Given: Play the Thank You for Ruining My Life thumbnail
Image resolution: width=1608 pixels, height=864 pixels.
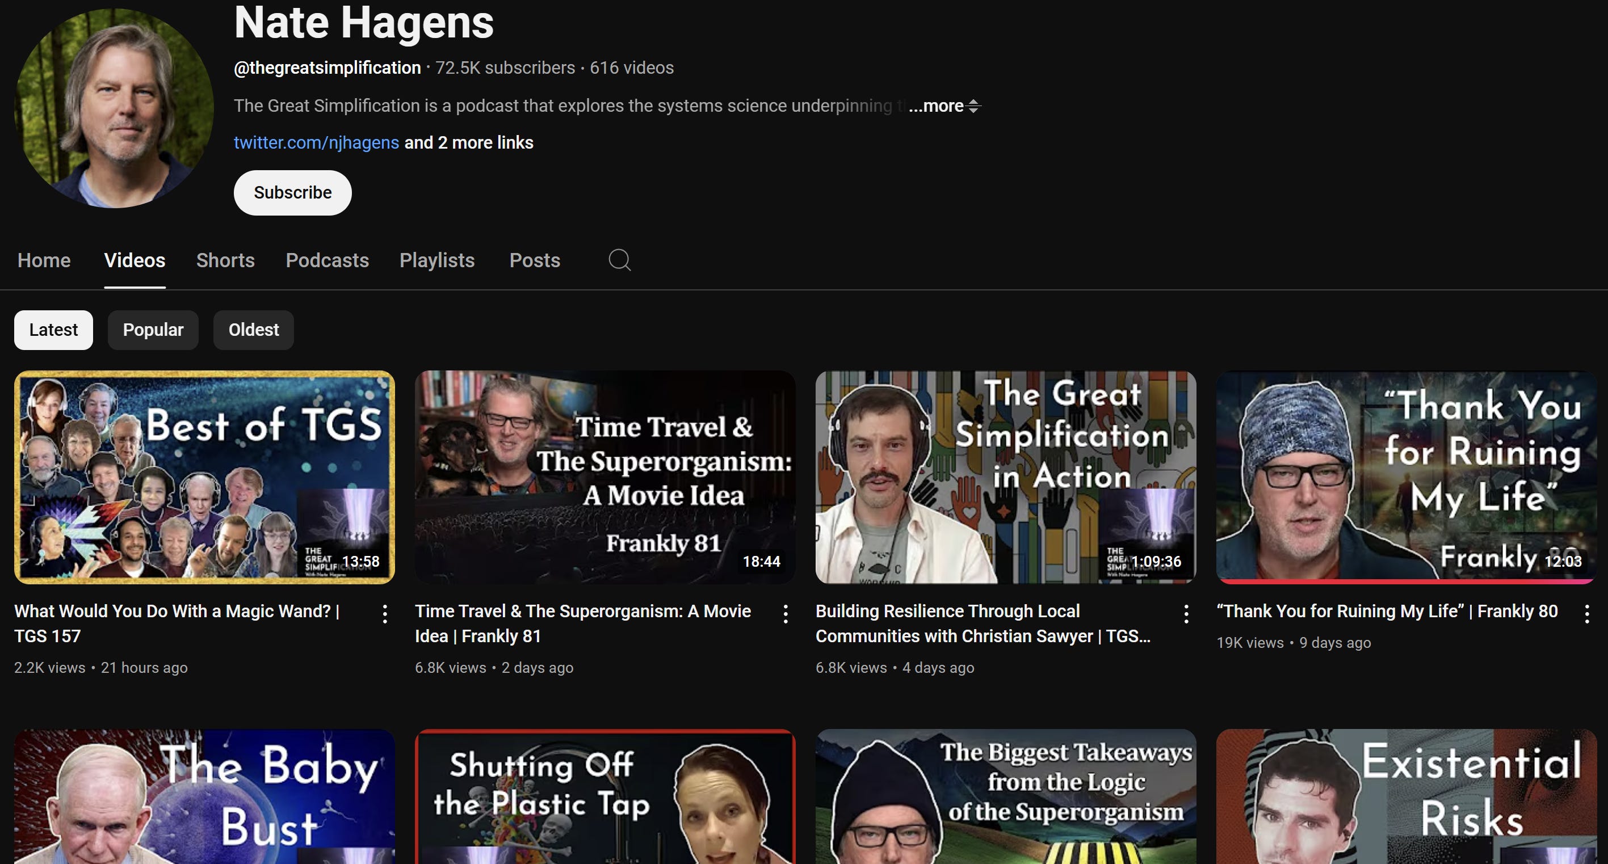Looking at the screenshot, I should pyautogui.click(x=1407, y=477).
